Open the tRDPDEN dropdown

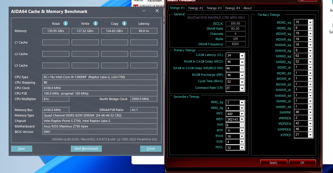click(310, 123)
